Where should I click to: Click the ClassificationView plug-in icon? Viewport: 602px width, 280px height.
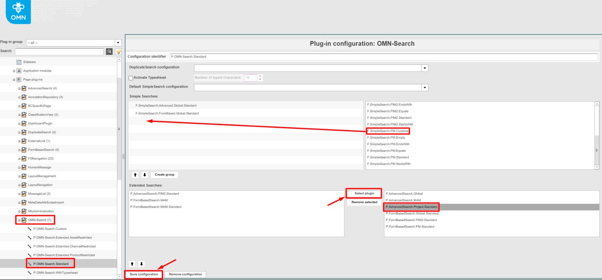(x=24, y=114)
